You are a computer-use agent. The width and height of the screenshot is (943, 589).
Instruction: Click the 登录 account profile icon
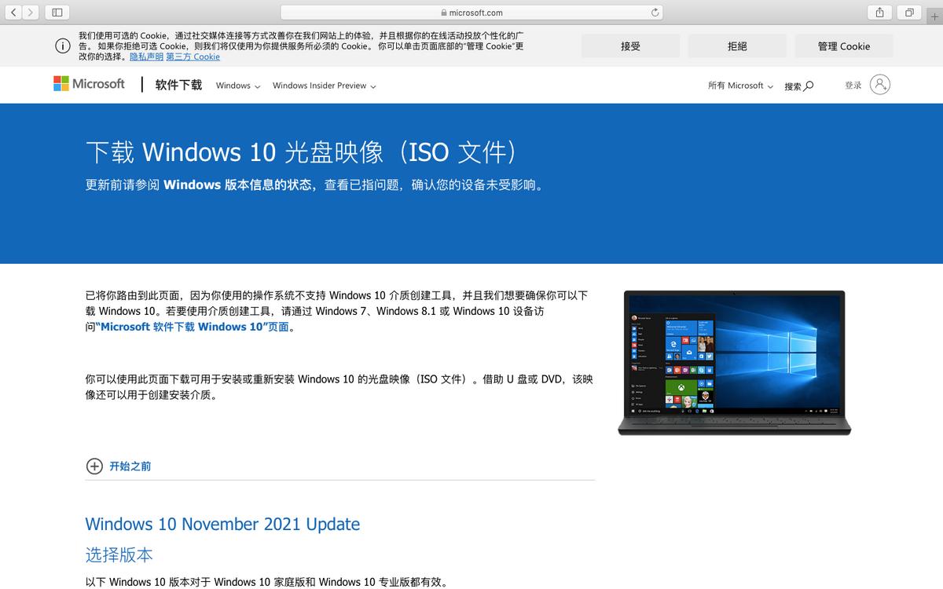[x=880, y=85]
